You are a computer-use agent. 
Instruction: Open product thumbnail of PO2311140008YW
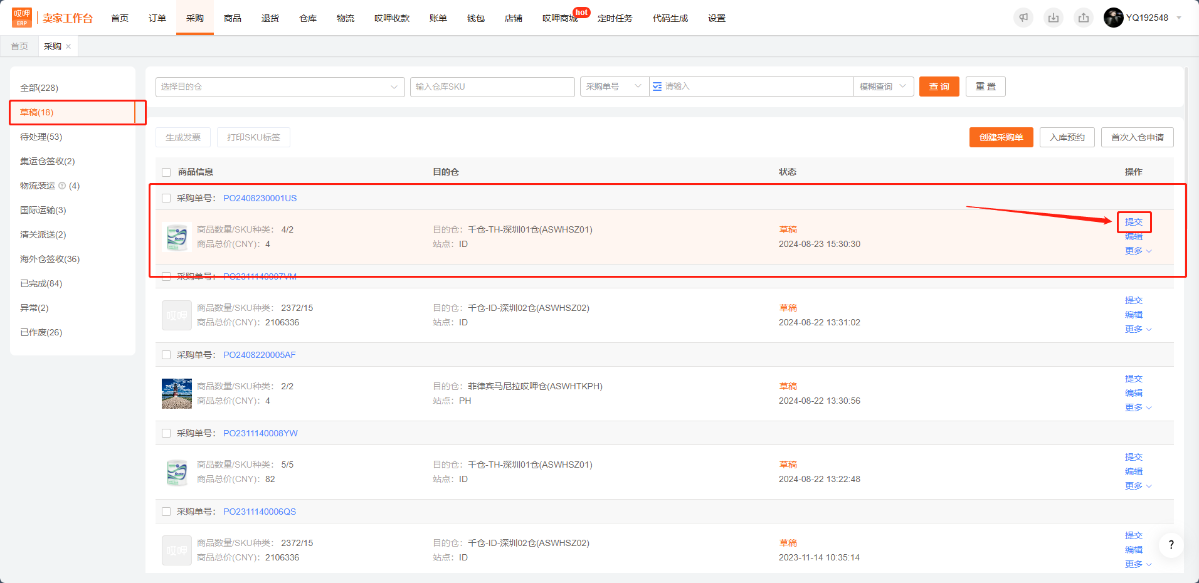tap(177, 472)
